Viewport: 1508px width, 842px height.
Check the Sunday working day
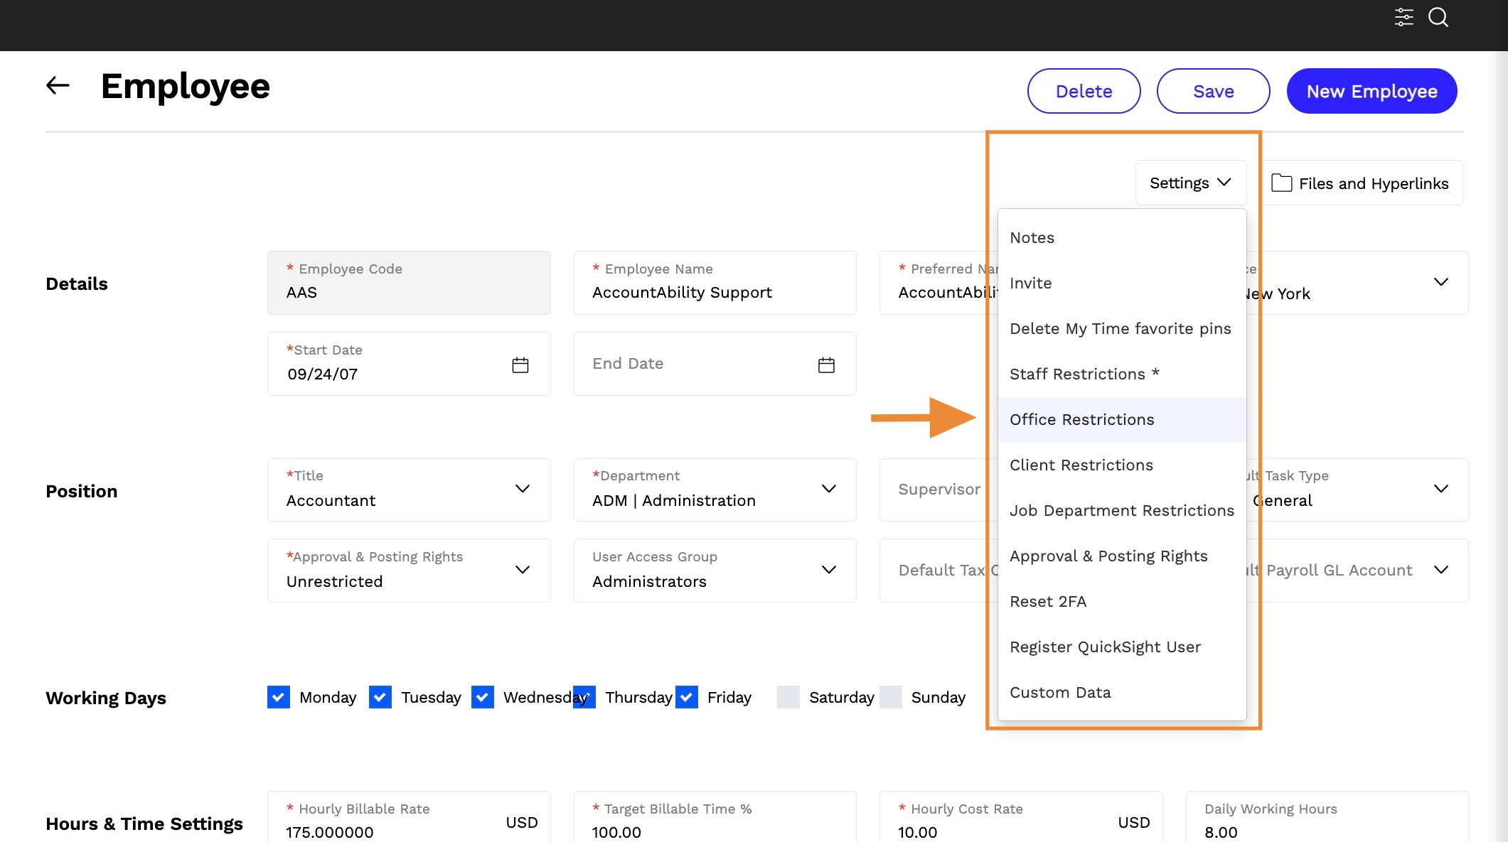[891, 697]
